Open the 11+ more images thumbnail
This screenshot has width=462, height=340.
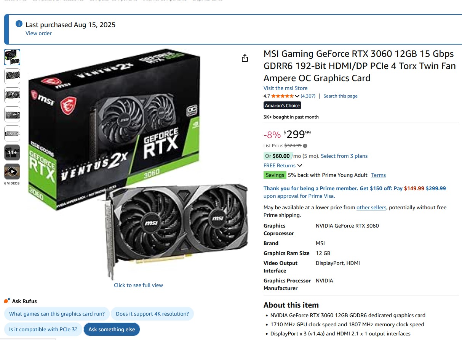point(12,152)
